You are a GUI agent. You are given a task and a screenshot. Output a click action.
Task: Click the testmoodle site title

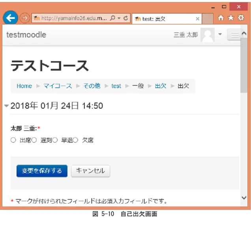click(26, 35)
